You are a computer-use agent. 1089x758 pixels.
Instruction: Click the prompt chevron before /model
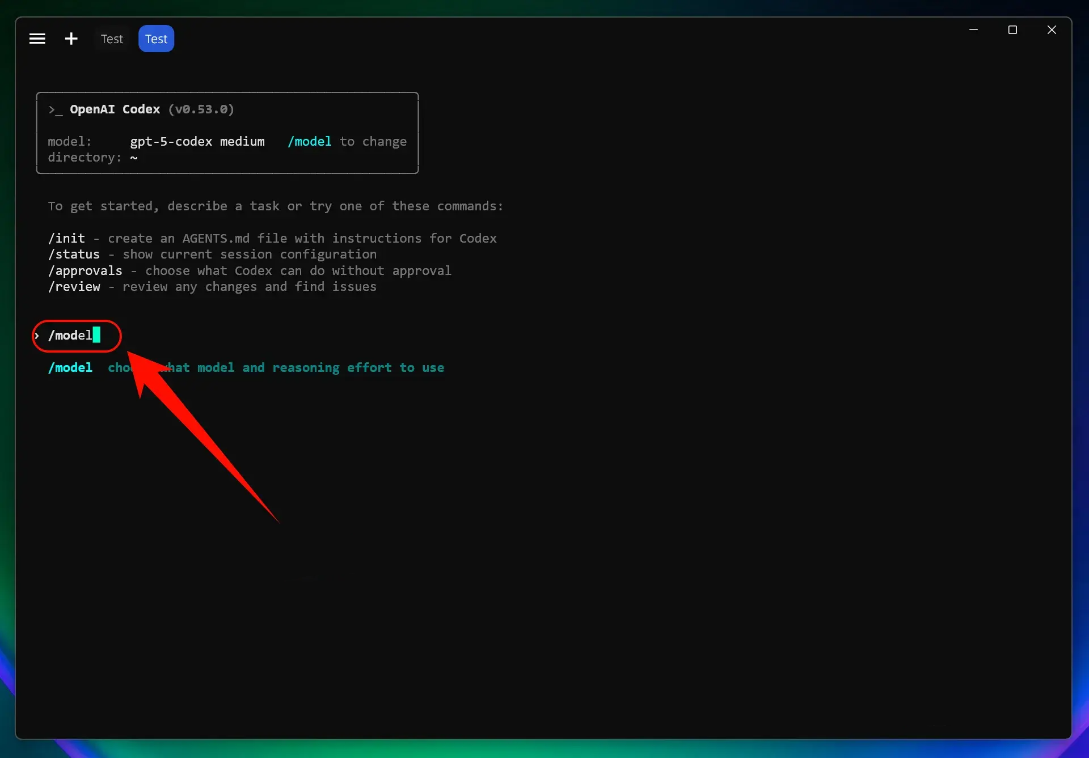37,336
